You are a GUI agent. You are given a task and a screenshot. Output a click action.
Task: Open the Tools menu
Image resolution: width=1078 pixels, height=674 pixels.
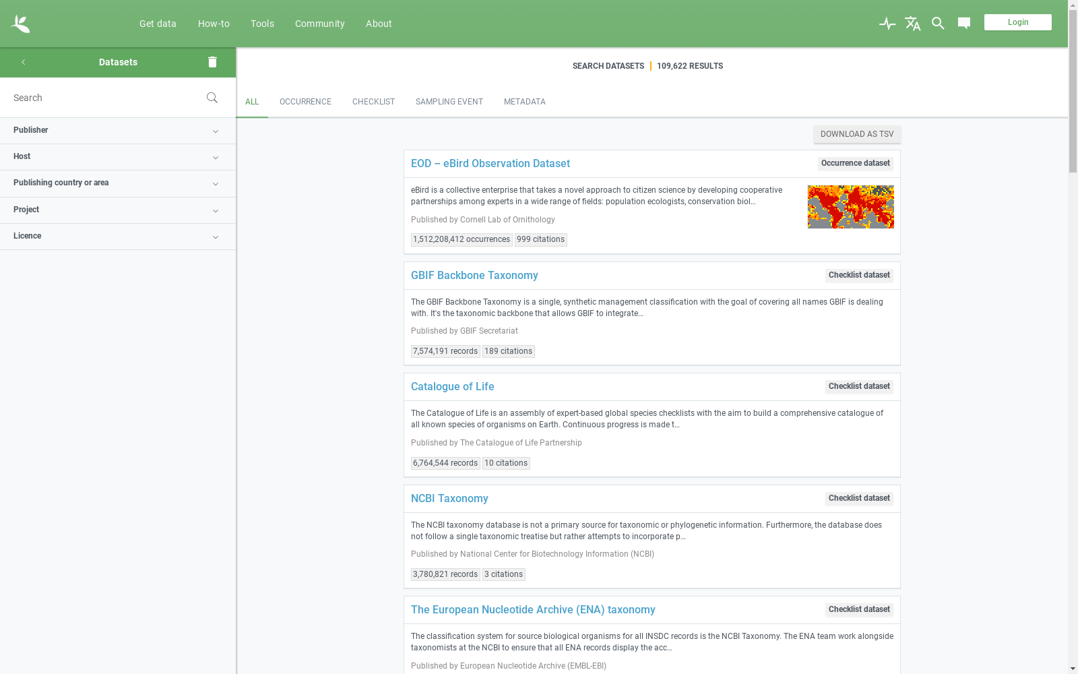click(262, 24)
